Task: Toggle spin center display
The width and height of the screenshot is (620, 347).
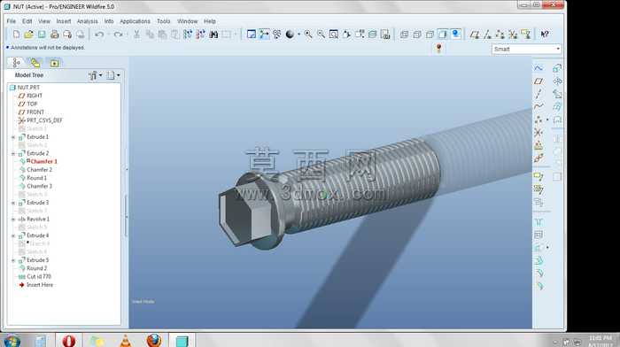Action: [264, 35]
